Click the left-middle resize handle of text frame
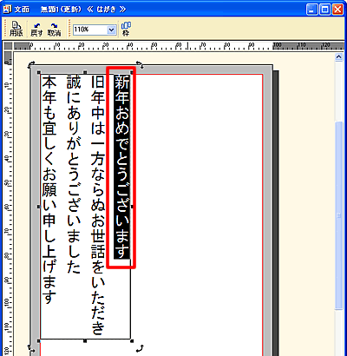Viewport: 347px width, 356px height. pyautogui.click(x=38, y=207)
